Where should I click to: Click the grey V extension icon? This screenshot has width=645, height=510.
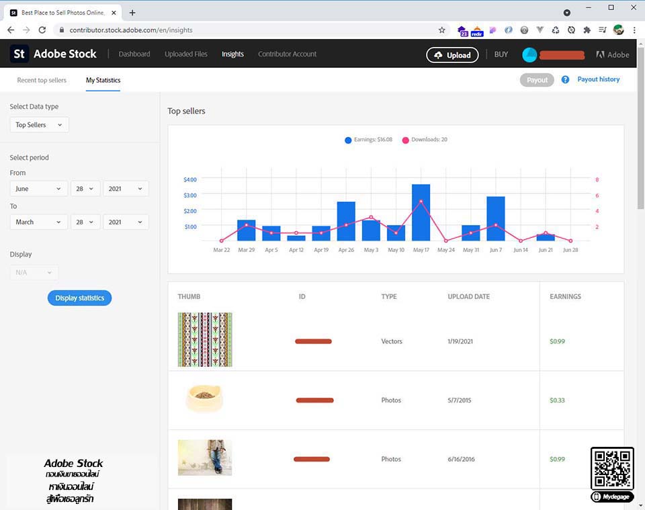pyautogui.click(x=540, y=30)
